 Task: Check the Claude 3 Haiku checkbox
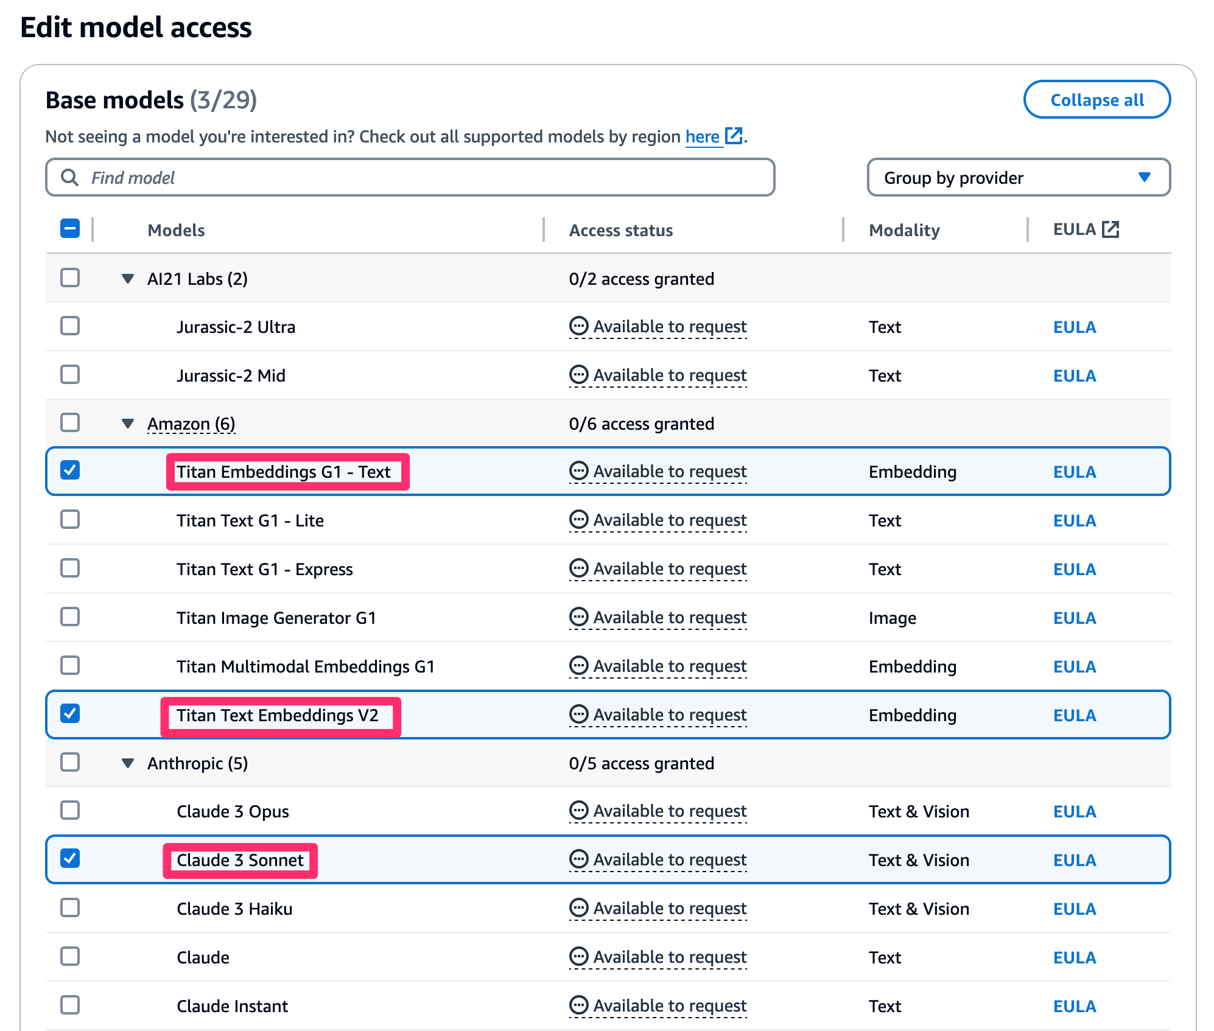[70, 907]
